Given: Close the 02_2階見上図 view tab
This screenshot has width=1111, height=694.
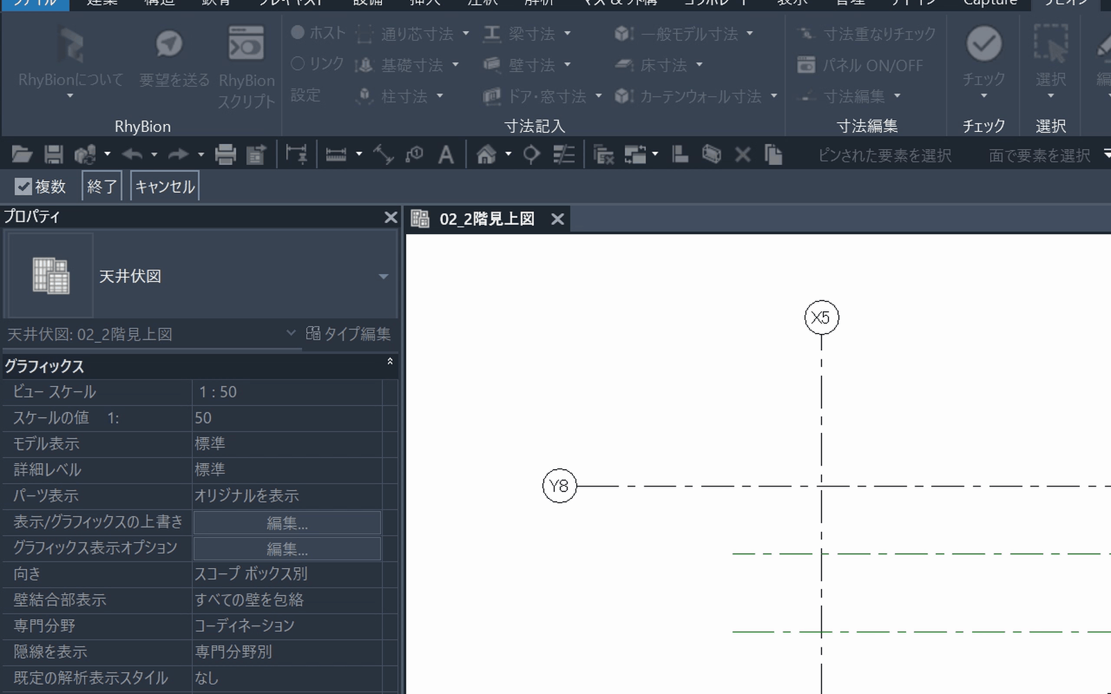Looking at the screenshot, I should point(557,219).
